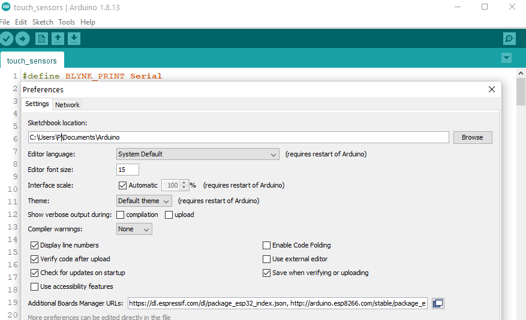Screen dimensions: 526x320
Task: Click the 'Sketchbook location:' label
Action: point(58,123)
